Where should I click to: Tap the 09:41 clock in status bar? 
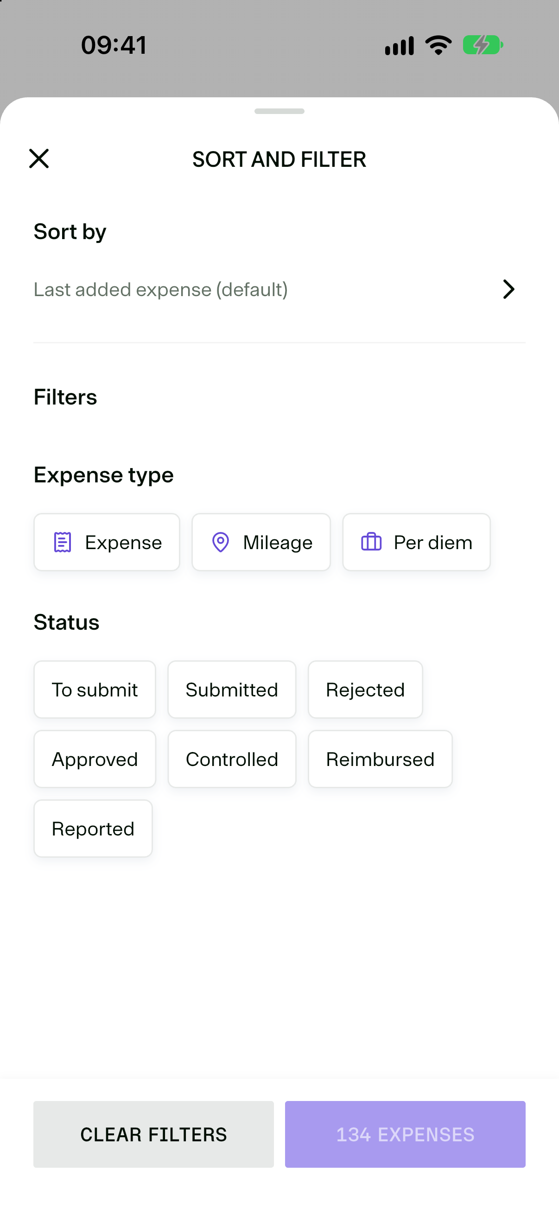pos(114,45)
